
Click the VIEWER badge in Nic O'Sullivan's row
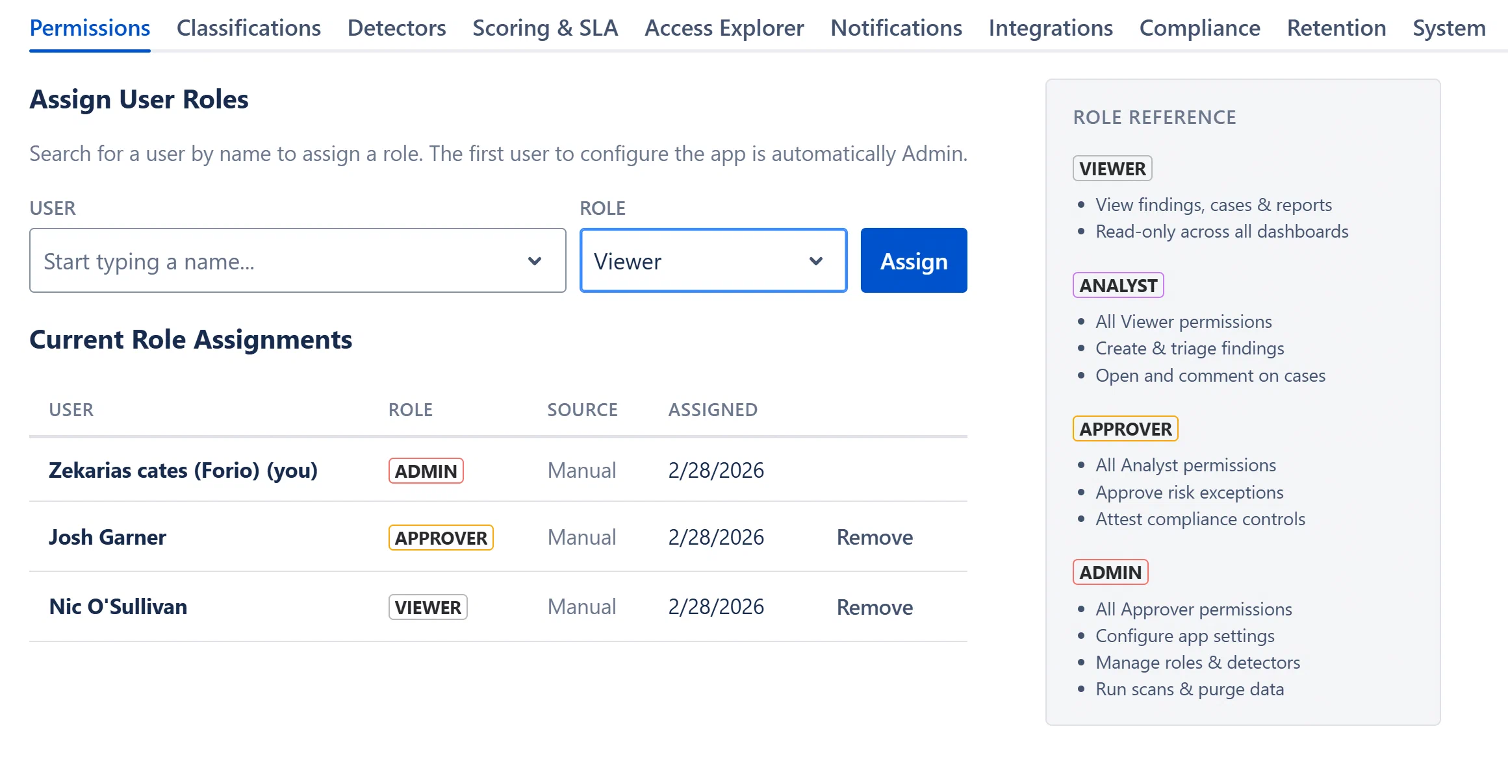tap(428, 607)
